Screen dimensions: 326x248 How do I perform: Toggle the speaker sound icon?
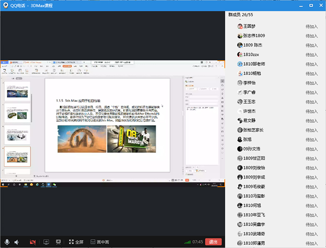17,242
